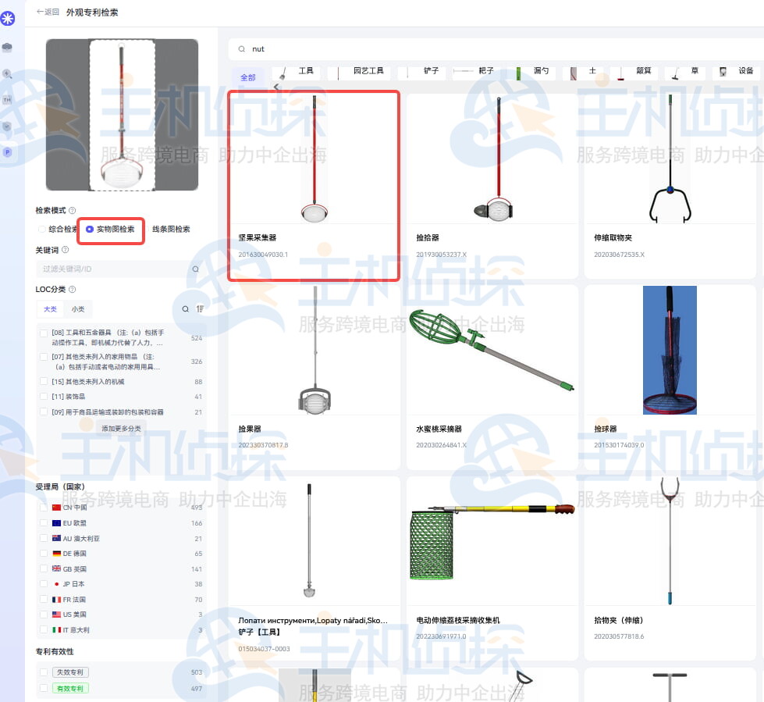The height and width of the screenshot is (702, 764).
Task: Click the LOC classification sort icon
Action: pyautogui.click(x=201, y=309)
